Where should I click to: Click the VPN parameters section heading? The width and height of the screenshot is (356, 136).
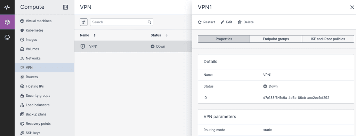[x=220, y=117]
